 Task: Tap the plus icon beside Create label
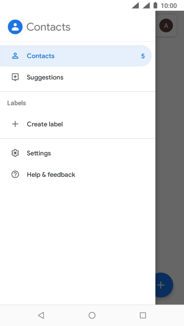[15, 124]
